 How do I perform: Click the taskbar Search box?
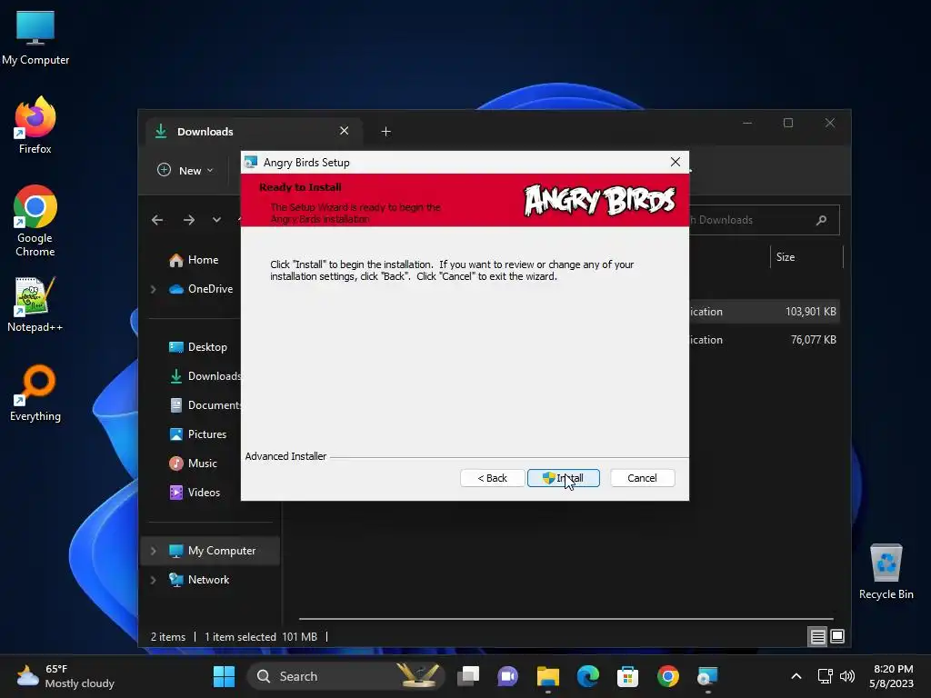345,676
